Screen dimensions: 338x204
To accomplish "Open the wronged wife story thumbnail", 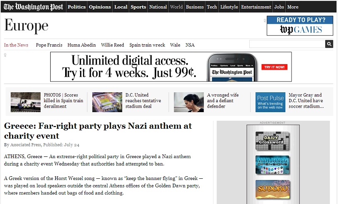I will (x=189, y=102).
